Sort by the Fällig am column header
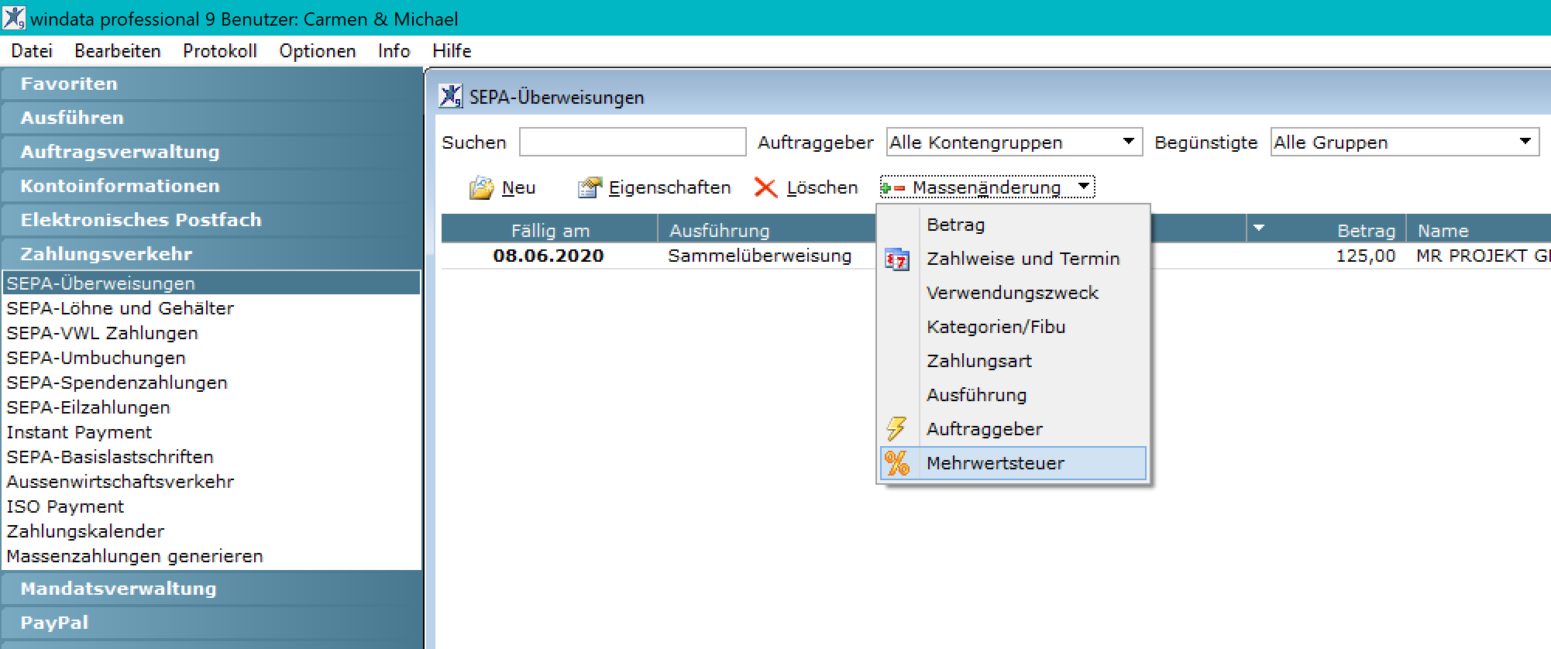Viewport: 1551px width, 649px height. click(549, 230)
